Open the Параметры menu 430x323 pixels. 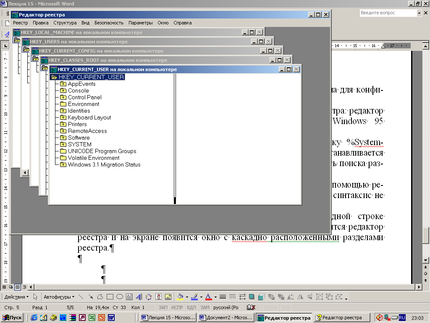coord(140,23)
